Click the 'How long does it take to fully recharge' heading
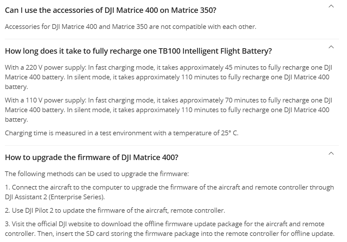 [x=138, y=51]
